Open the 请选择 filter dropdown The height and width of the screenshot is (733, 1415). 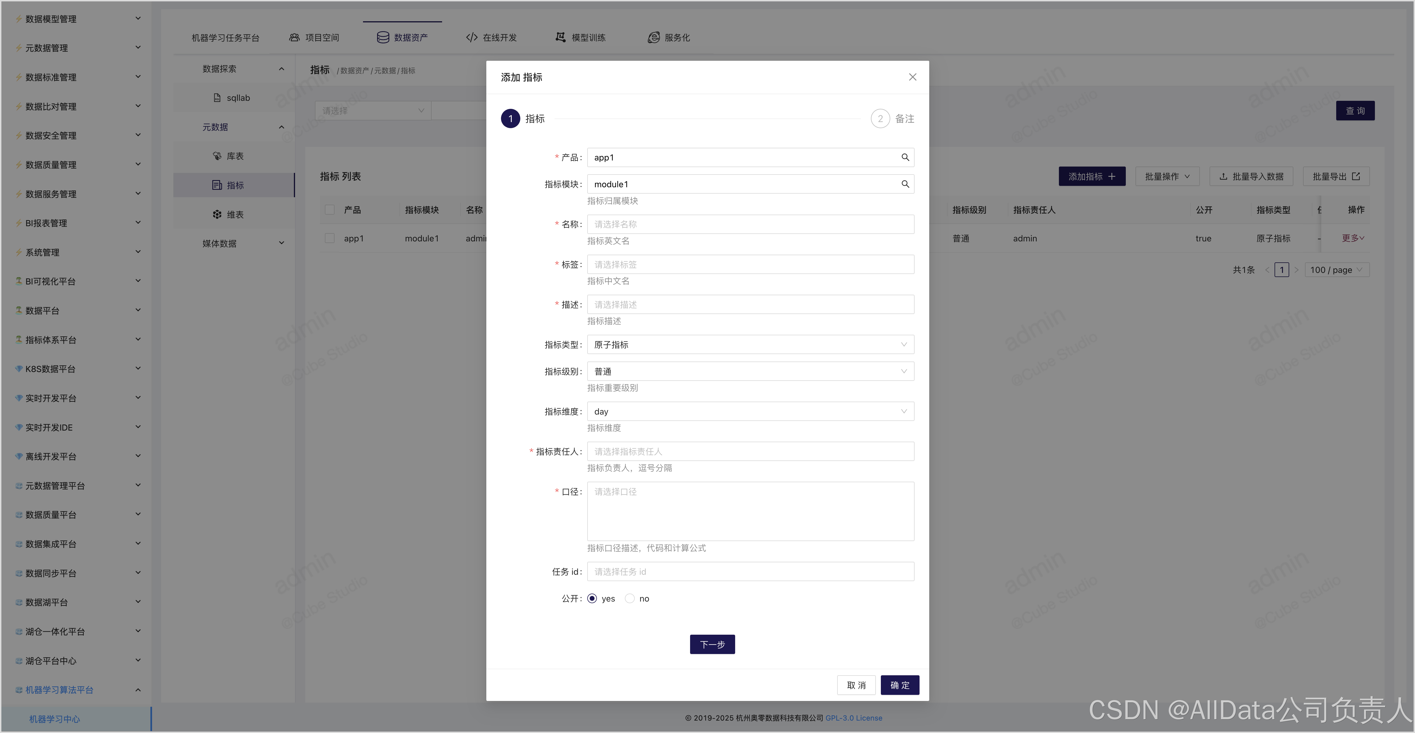373,111
